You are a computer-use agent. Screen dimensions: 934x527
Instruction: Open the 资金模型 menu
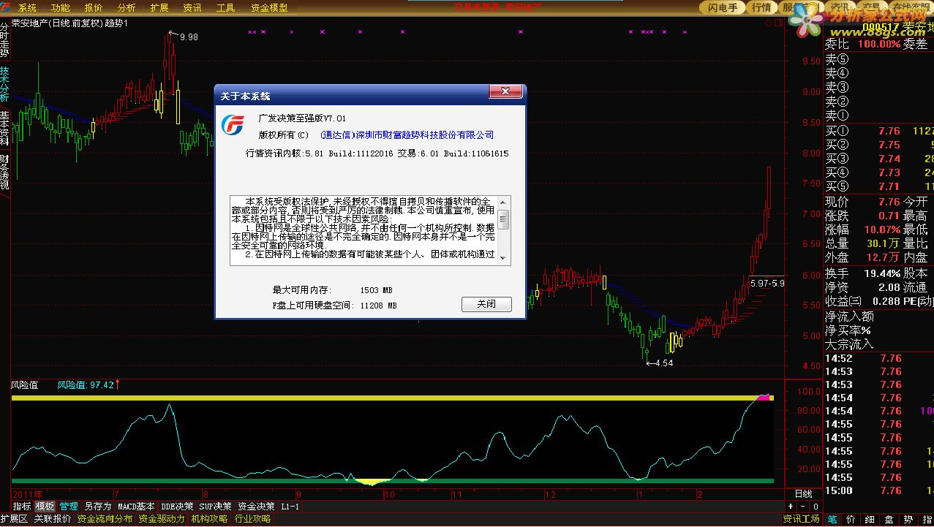268,8
